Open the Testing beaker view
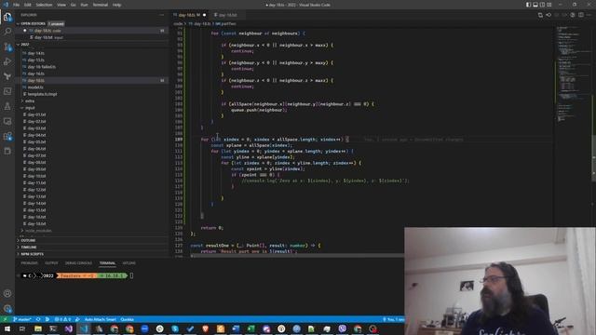596x335 pixels. (7, 106)
